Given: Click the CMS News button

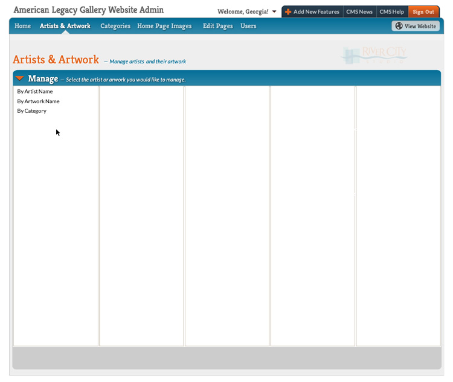Looking at the screenshot, I should pyautogui.click(x=359, y=12).
